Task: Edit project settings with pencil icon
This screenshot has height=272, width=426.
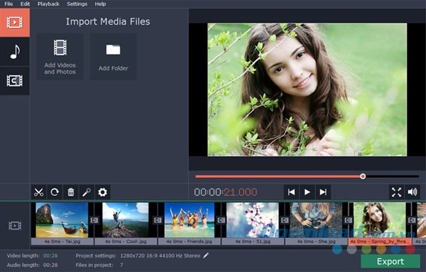Action: point(206,255)
